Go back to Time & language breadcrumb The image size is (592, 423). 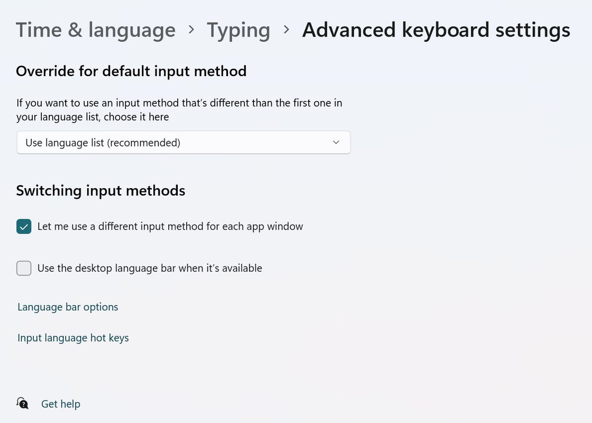point(96,30)
